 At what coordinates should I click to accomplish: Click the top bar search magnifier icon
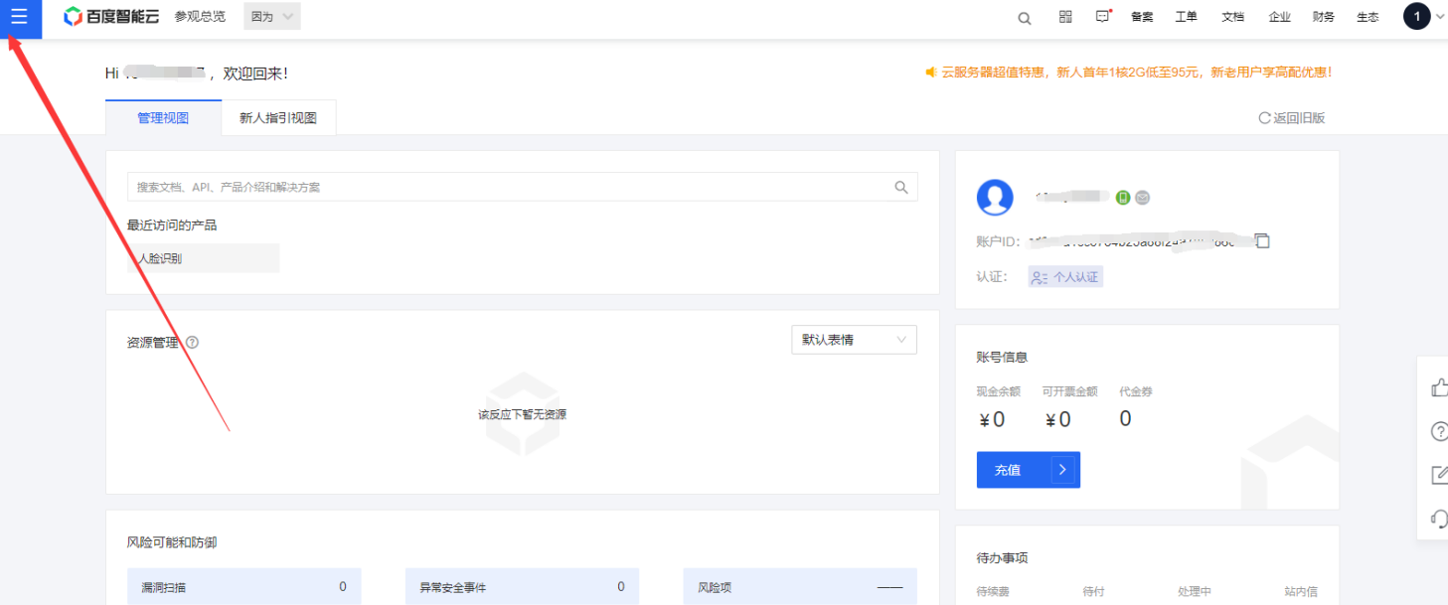(1025, 18)
